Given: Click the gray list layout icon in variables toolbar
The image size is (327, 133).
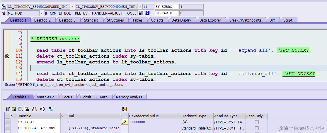Looking at the screenshot, I should pyautogui.click(x=20, y=109).
